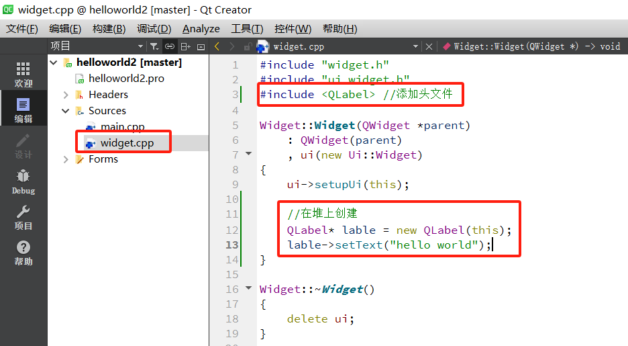628x346 pixels.
Task: Open the 工具(T) menu
Action: (x=247, y=29)
